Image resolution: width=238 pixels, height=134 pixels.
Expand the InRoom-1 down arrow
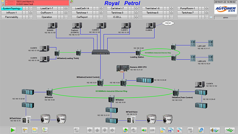click(x=31, y=13)
